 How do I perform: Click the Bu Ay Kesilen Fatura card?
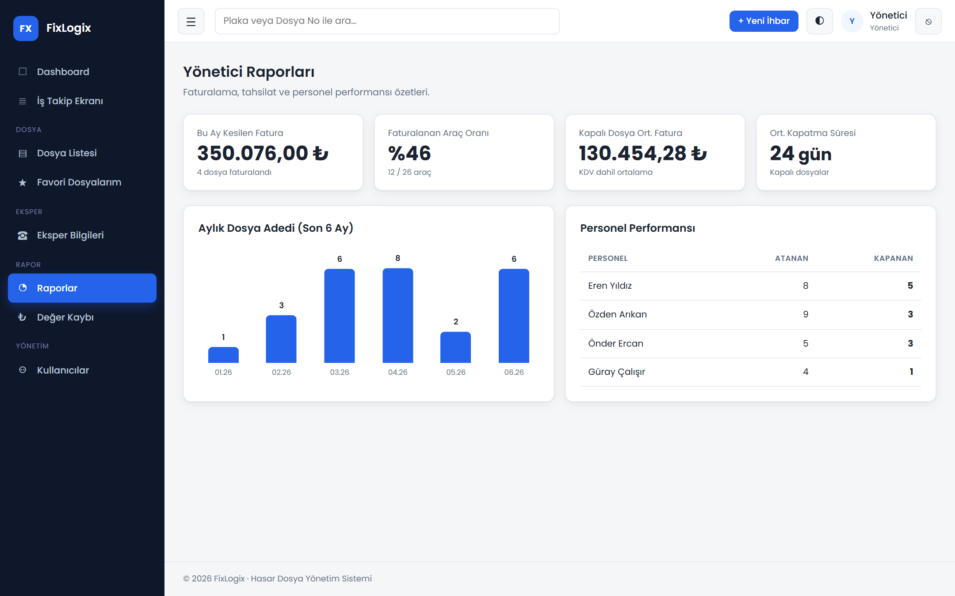point(273,152)
